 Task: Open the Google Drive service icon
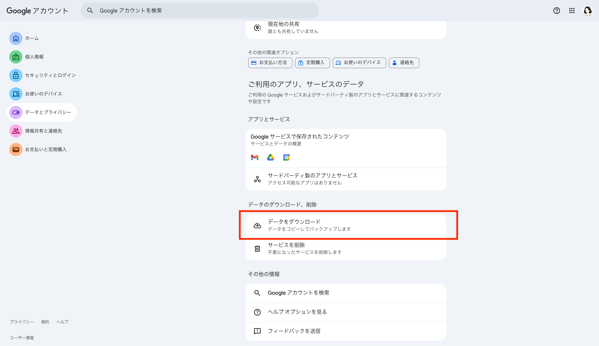pyautogui.click(x=270, y=157)
